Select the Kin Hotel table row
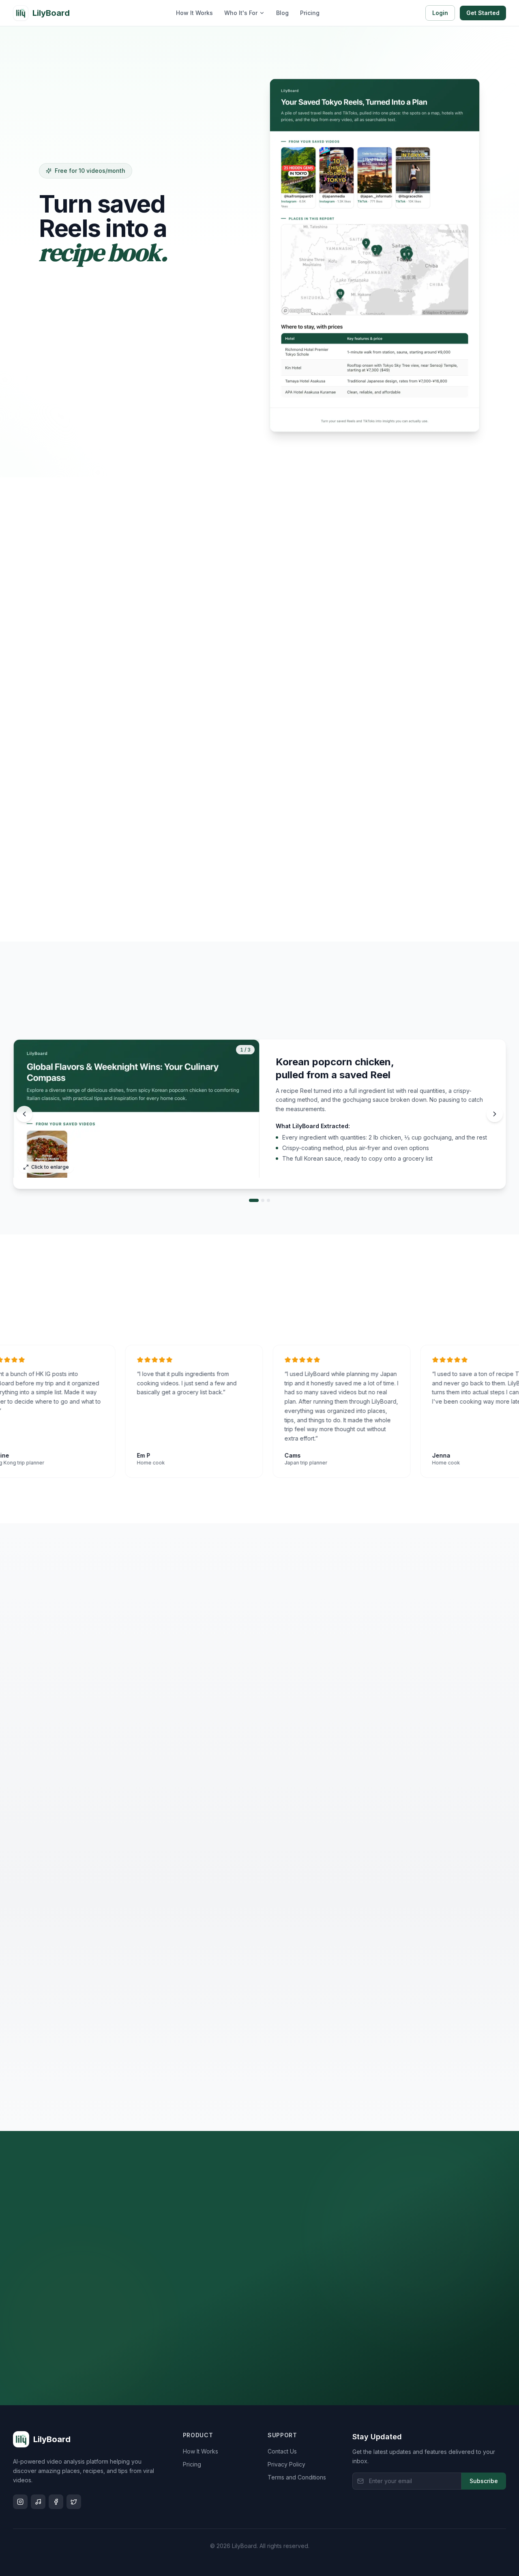Screen dimensions: 519x2576 [x=374, y=368]
